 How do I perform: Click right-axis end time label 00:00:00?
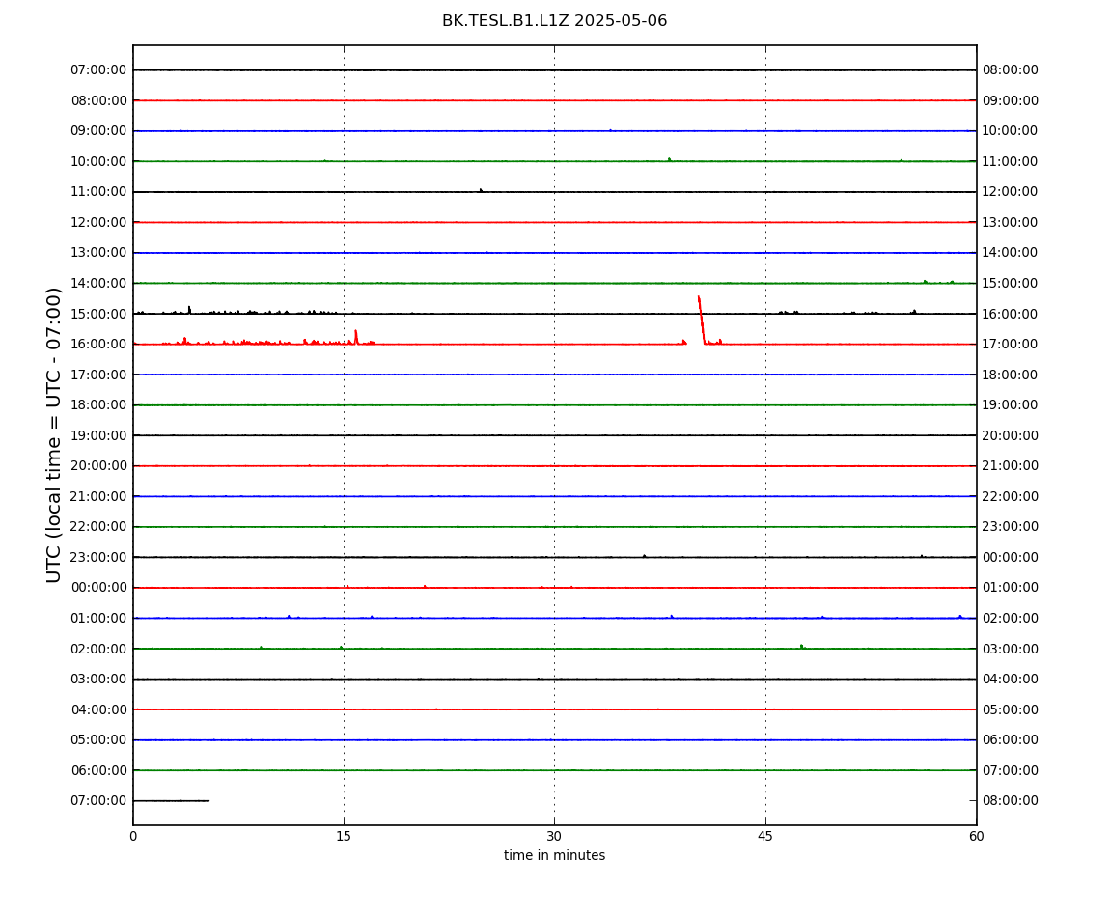(x=1011, y=557)
